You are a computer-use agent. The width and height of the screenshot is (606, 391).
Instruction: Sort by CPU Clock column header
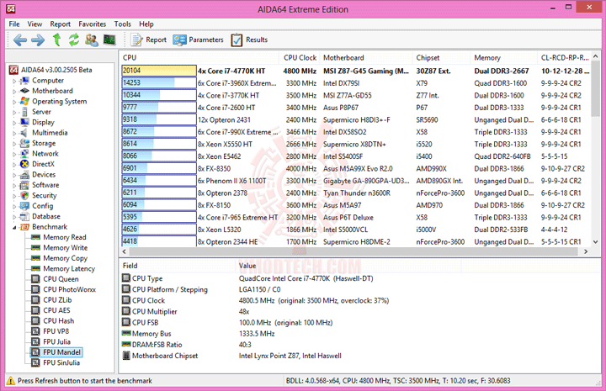point(300,57)
